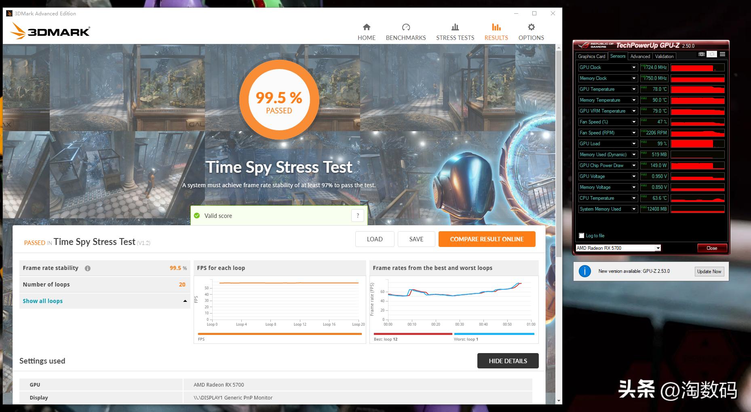Click the 99.5 % PASSED score circle

click(x=279, y=100)
